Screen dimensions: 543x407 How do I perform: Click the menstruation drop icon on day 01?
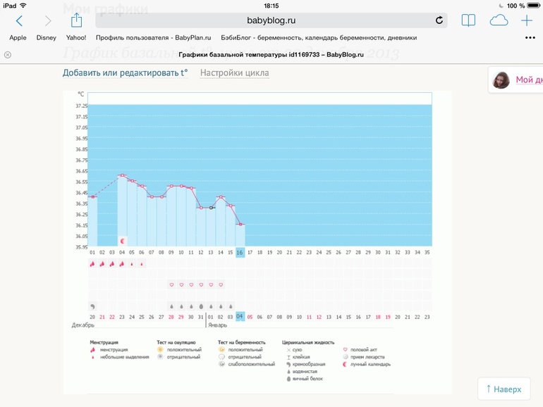tap(92, 264)
